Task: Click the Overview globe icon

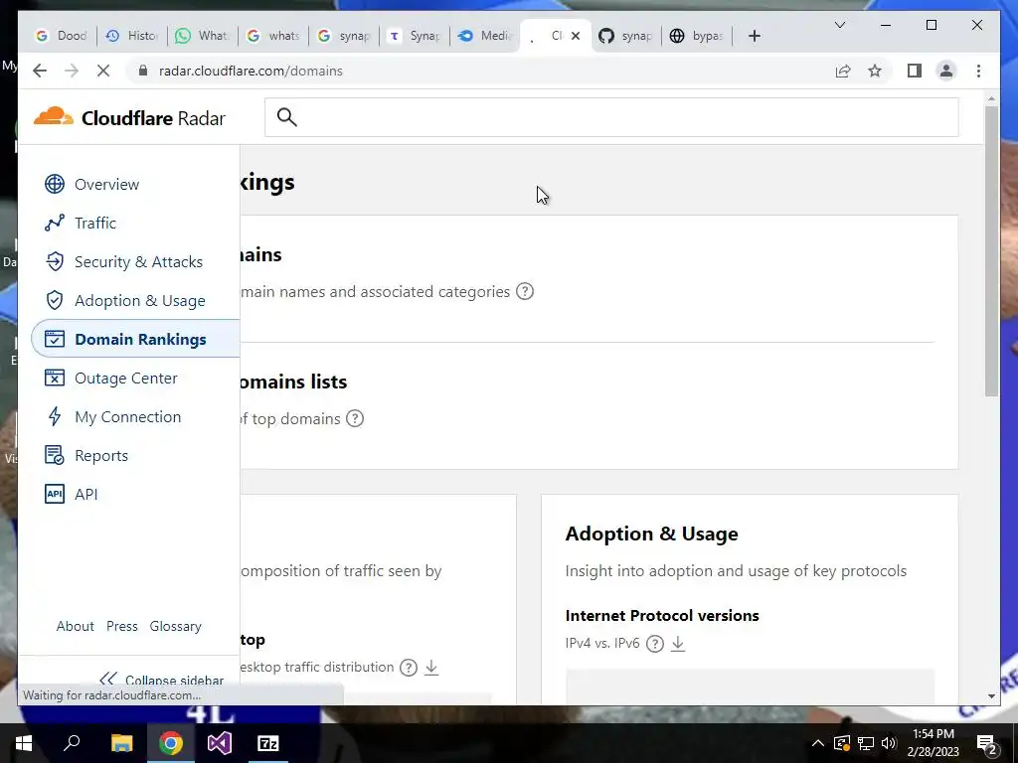Action: [x=55, y=184]
